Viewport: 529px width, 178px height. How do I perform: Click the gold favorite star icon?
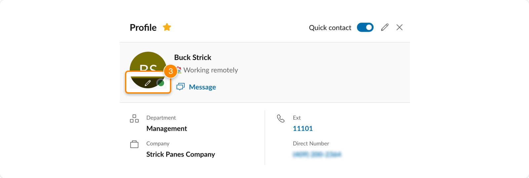167,27
